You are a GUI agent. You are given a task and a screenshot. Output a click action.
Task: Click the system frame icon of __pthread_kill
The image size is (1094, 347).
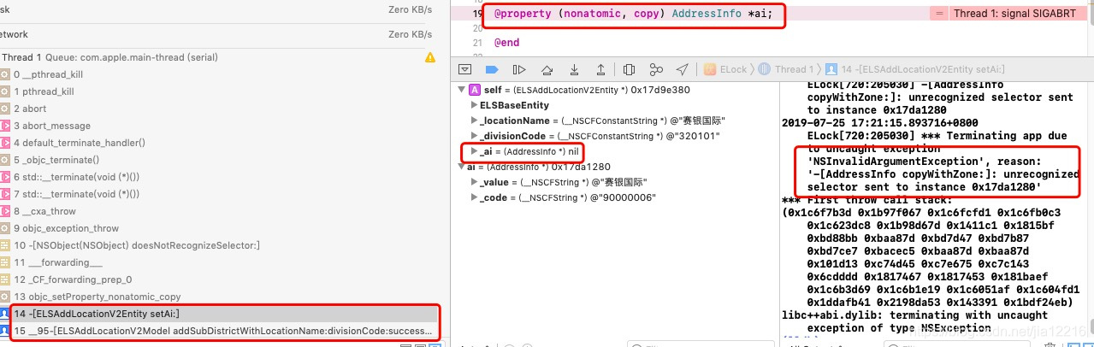(4, 74)
